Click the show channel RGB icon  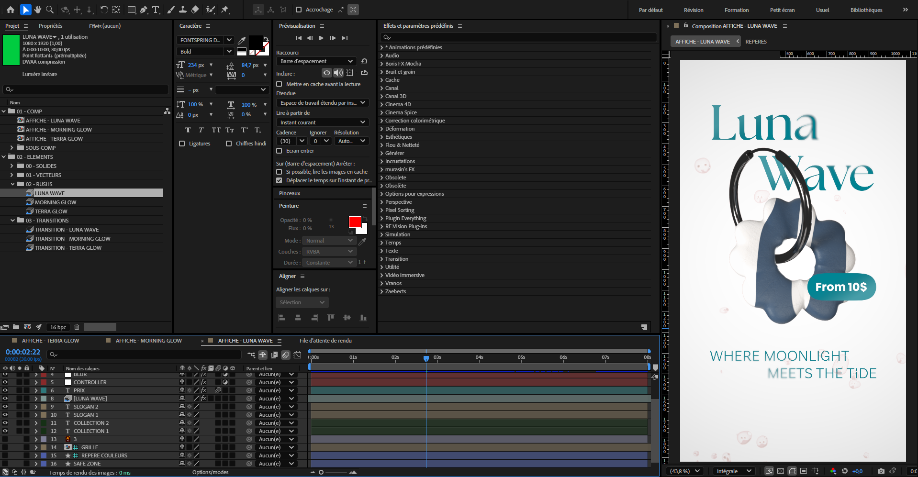(x=833, y=471)
